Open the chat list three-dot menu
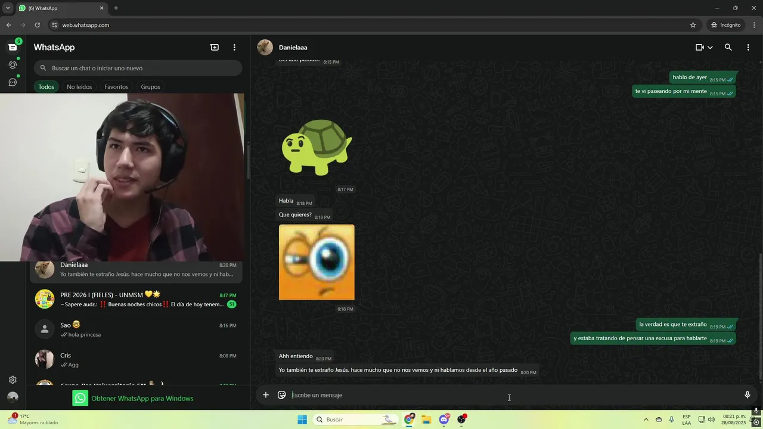763x429 pixels. [x=234, y=47]
